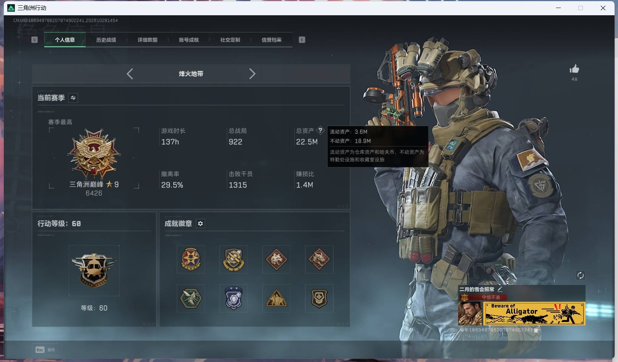Click the helicopter level 60 badge

click(94, 270)
